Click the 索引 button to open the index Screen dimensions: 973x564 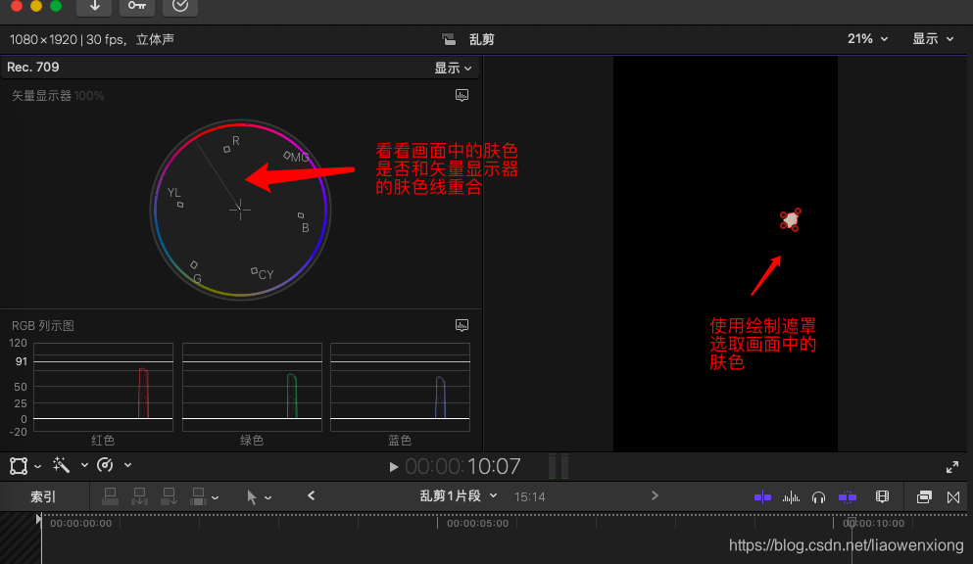pos(41,496)
